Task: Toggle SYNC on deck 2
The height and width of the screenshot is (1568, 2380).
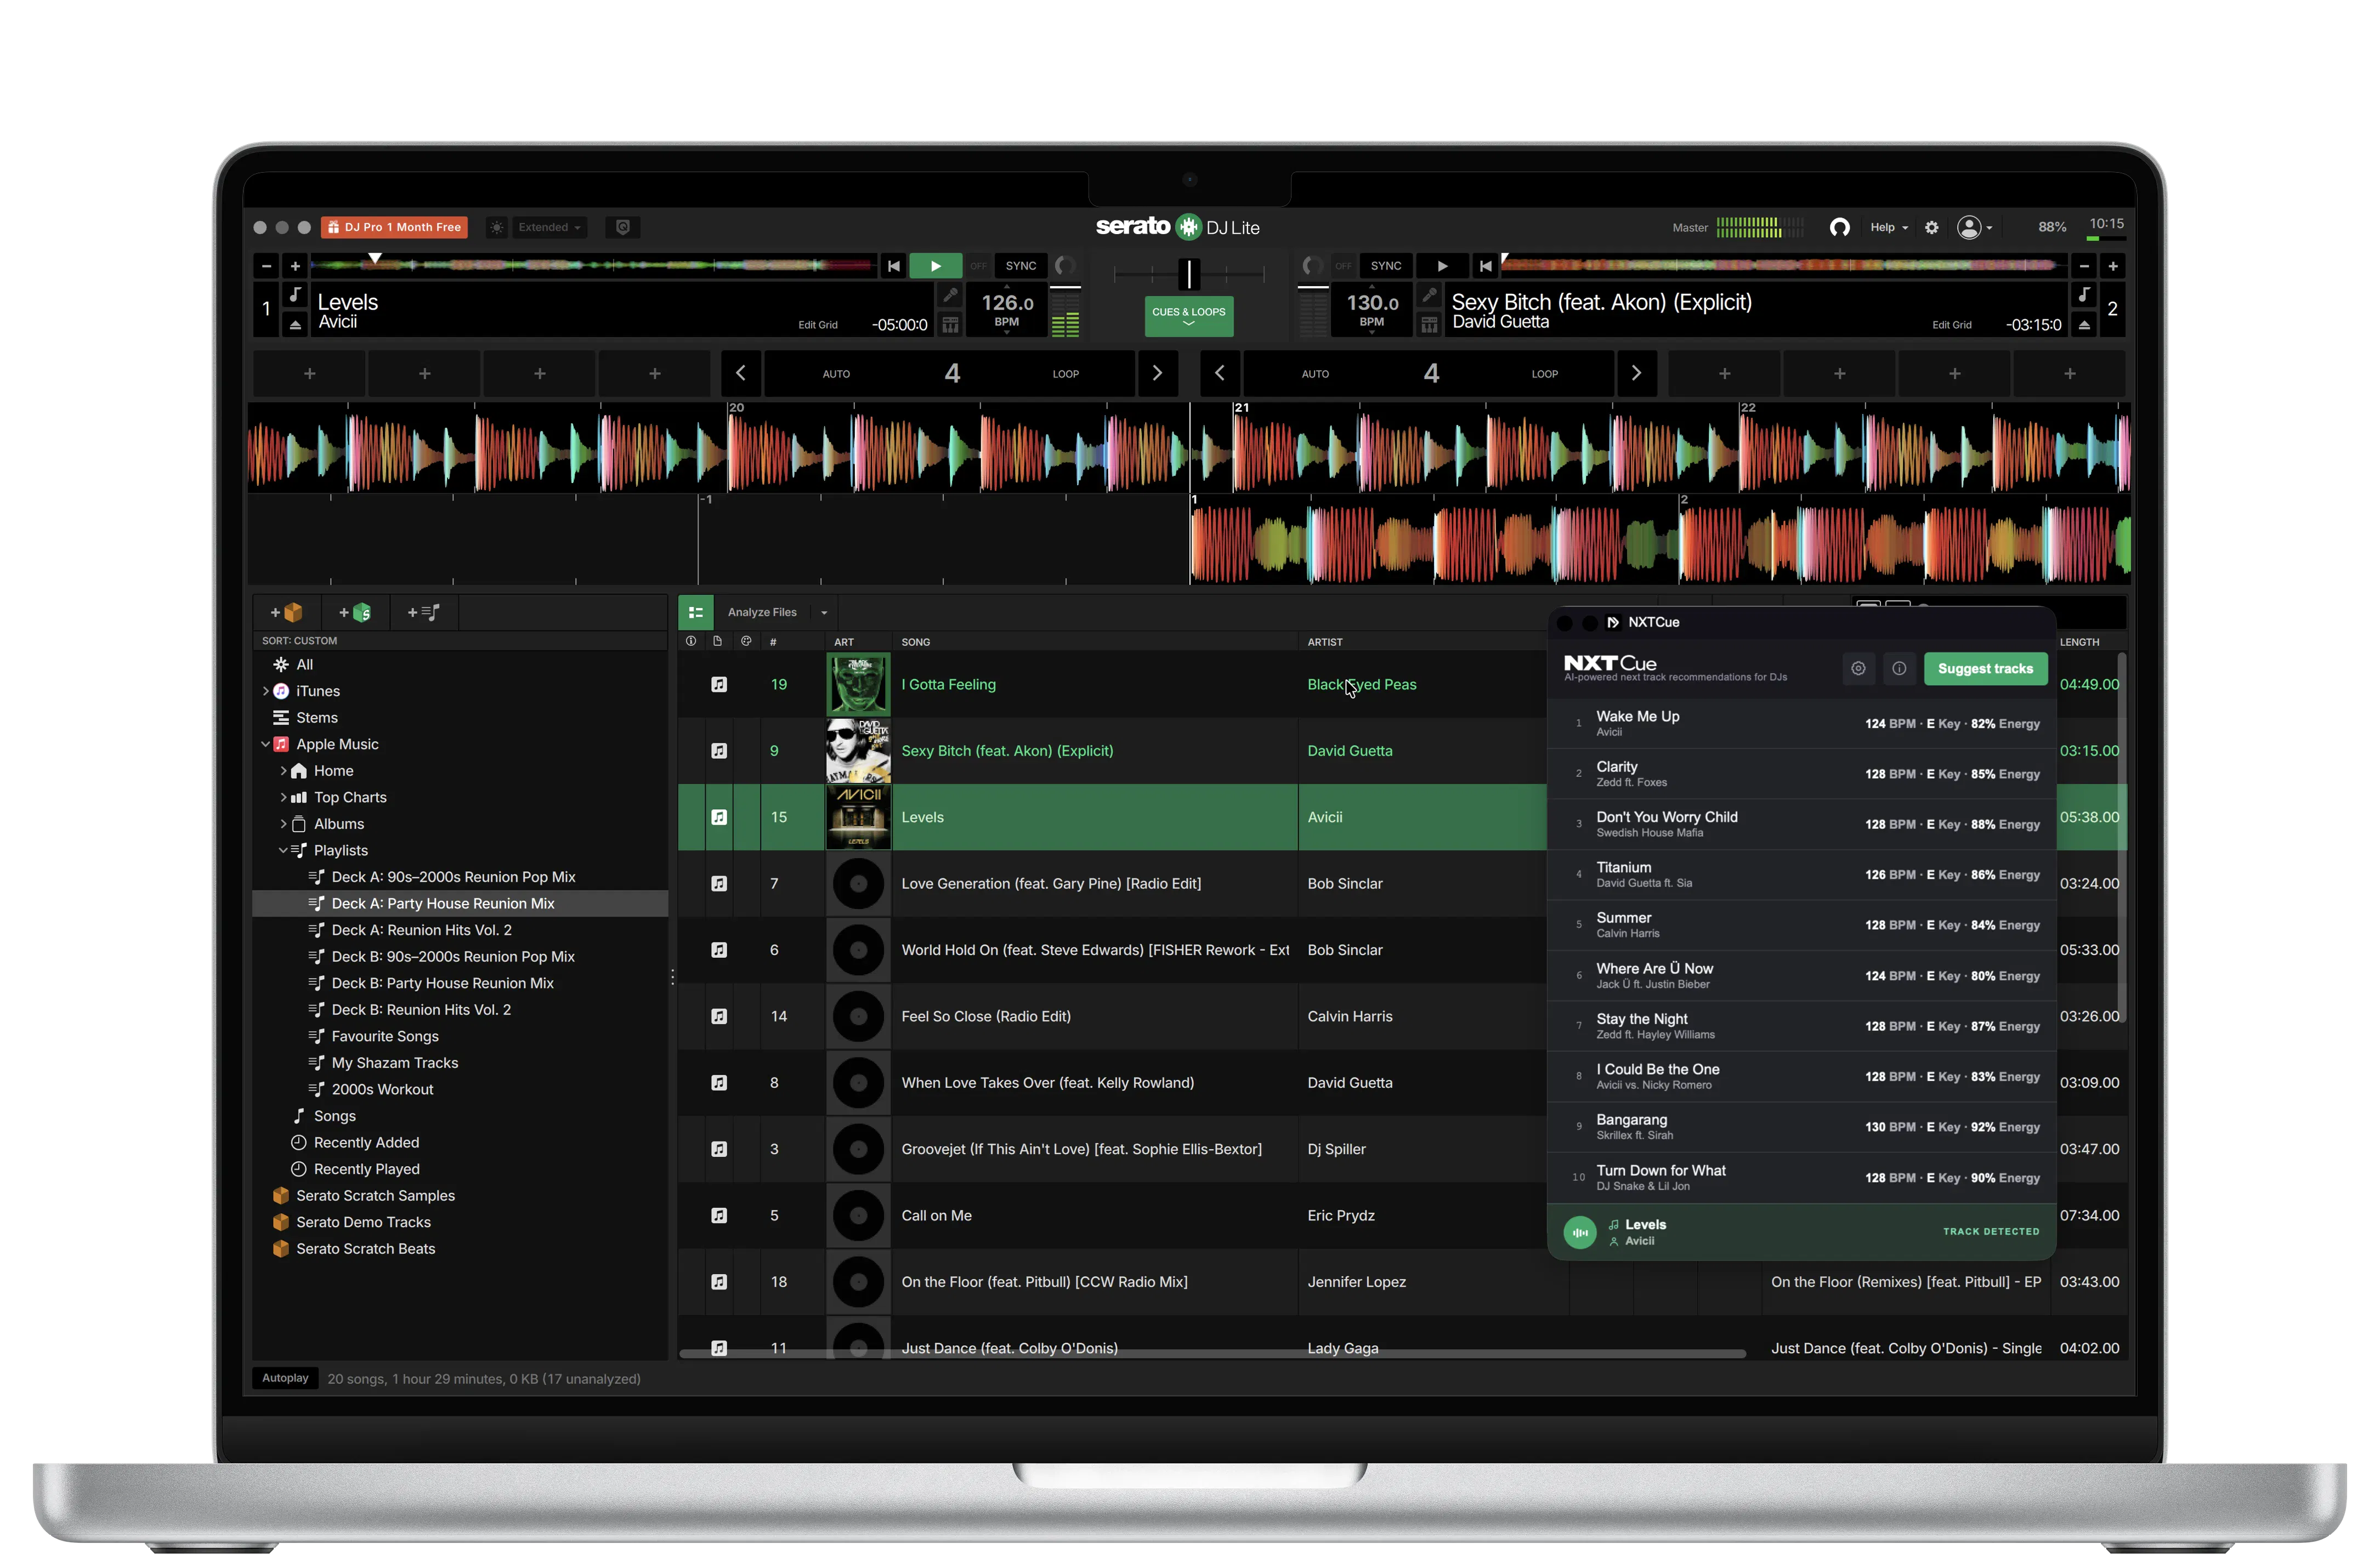Action: [1386, 266]
